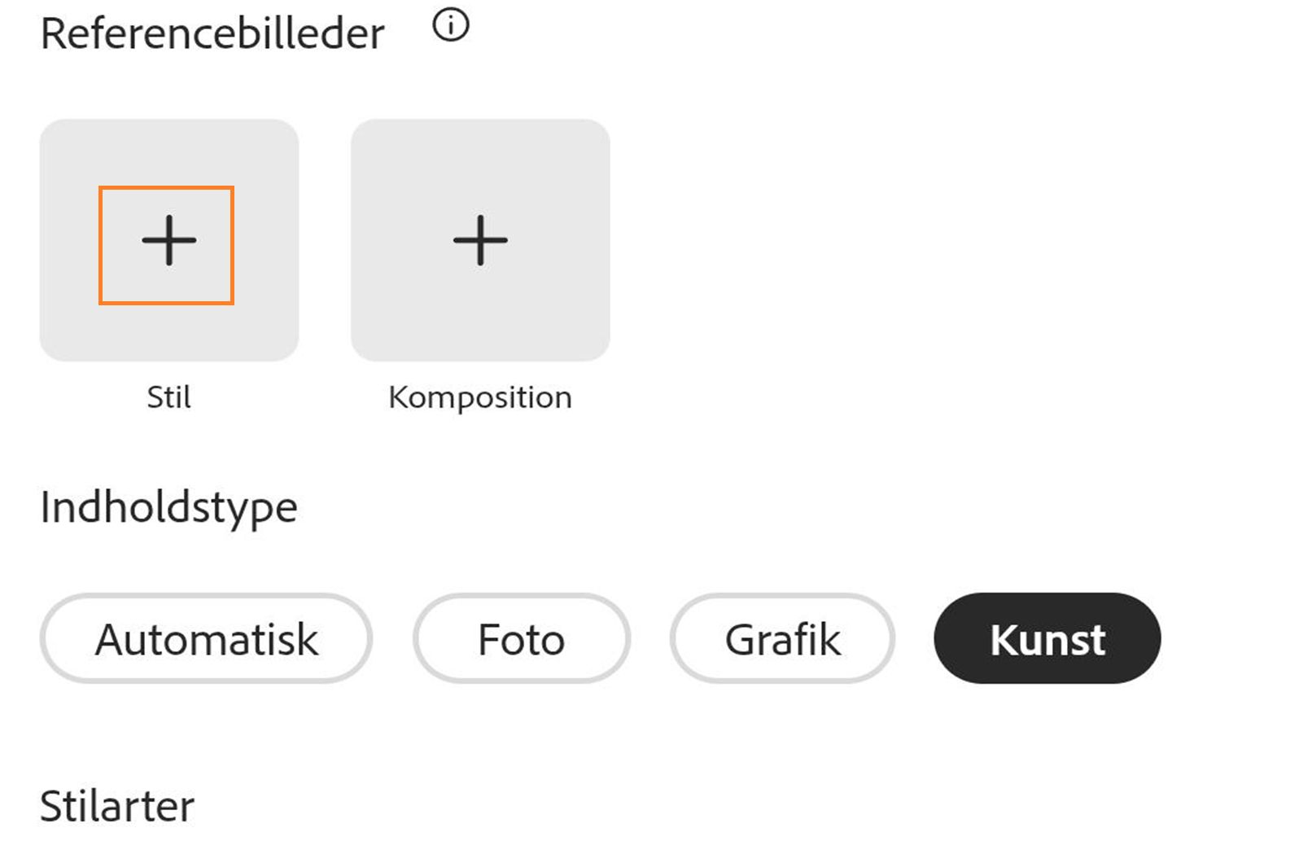Expand the Stilarter section
This screenshot has height=841, width=1312.
tap(116, 805)
